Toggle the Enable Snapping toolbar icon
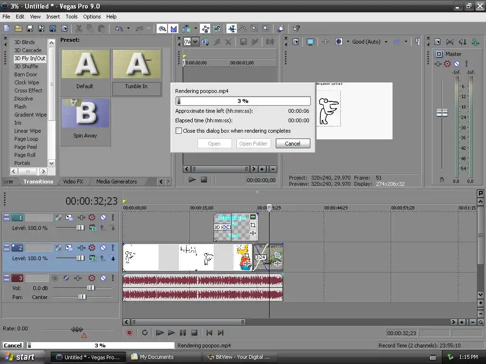 162,28
